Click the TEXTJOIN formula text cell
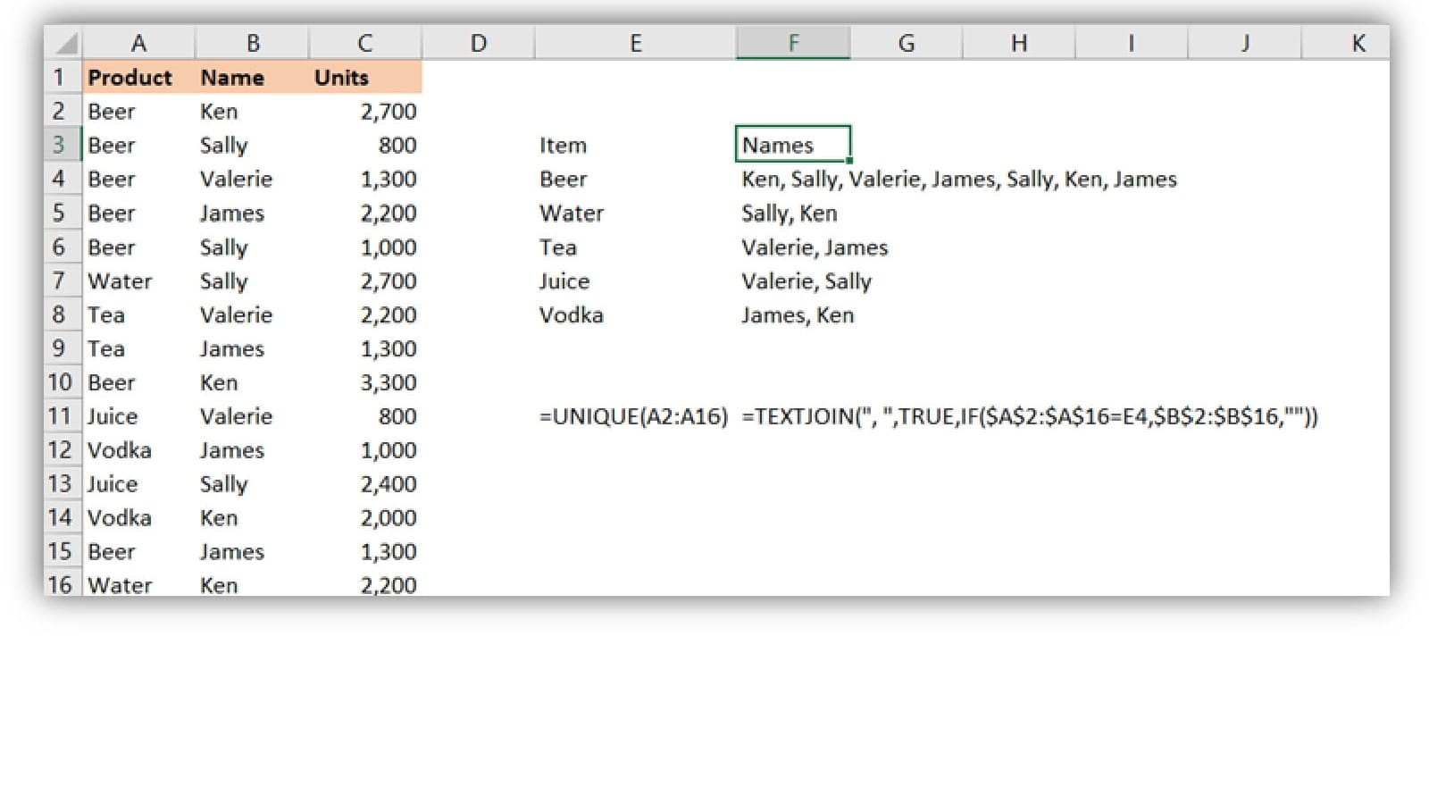Viewport: 1429px width, 804px height. click(1029, 416)
